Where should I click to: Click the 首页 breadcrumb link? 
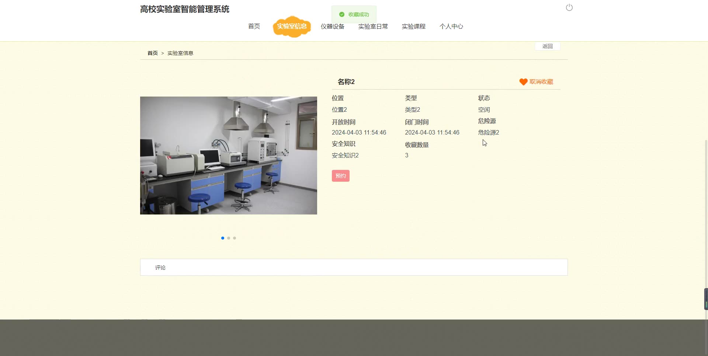[152, 53]
